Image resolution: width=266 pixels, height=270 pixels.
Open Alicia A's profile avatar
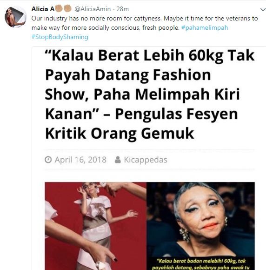pyautogui.click(x=15, y=17)
